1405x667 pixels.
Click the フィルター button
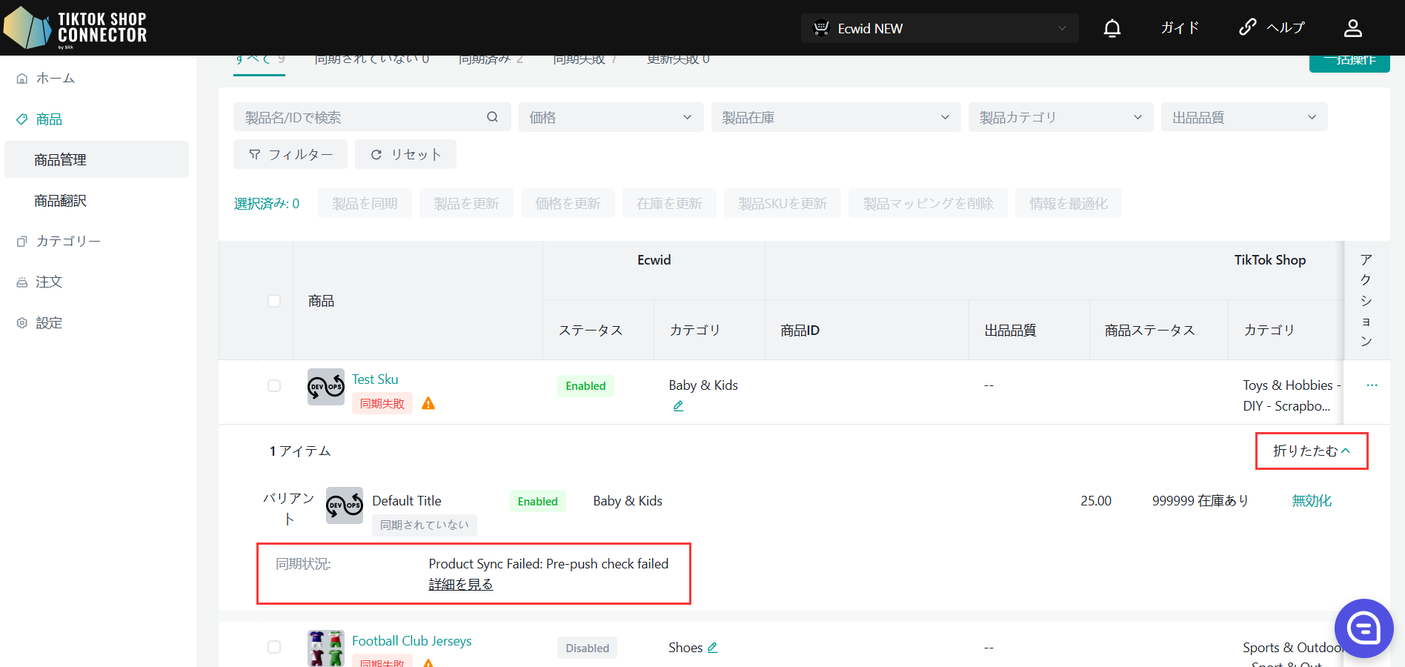(290, 154)
